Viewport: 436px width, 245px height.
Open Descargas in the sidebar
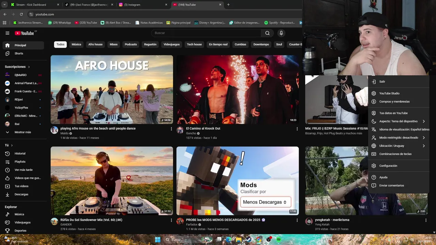[23, 194]
